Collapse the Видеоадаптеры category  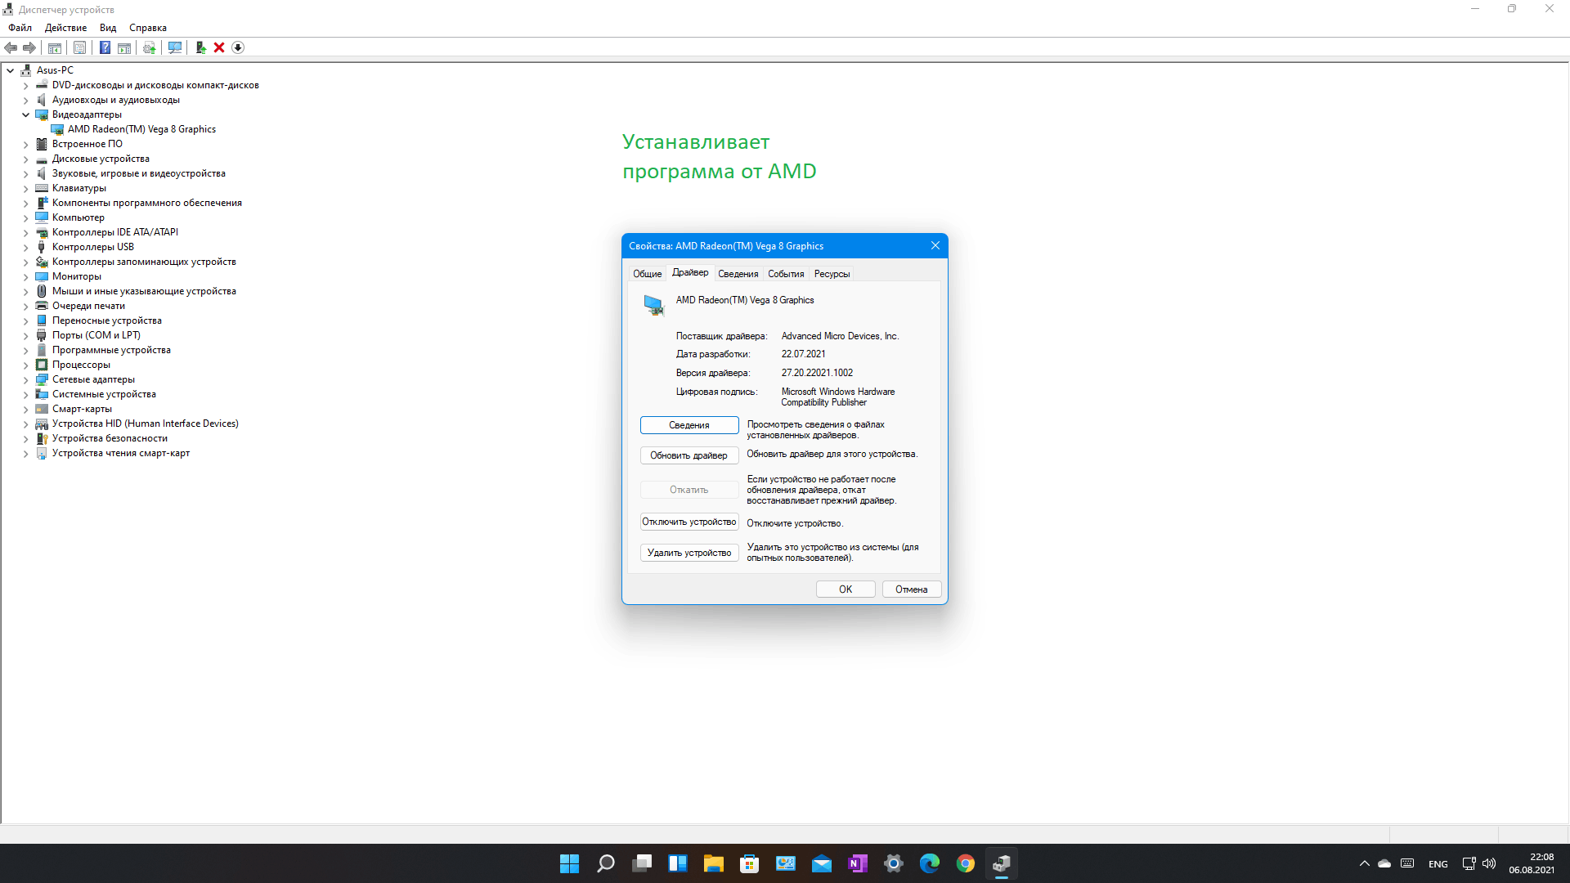pyautogui.click(x=25, y=114)
